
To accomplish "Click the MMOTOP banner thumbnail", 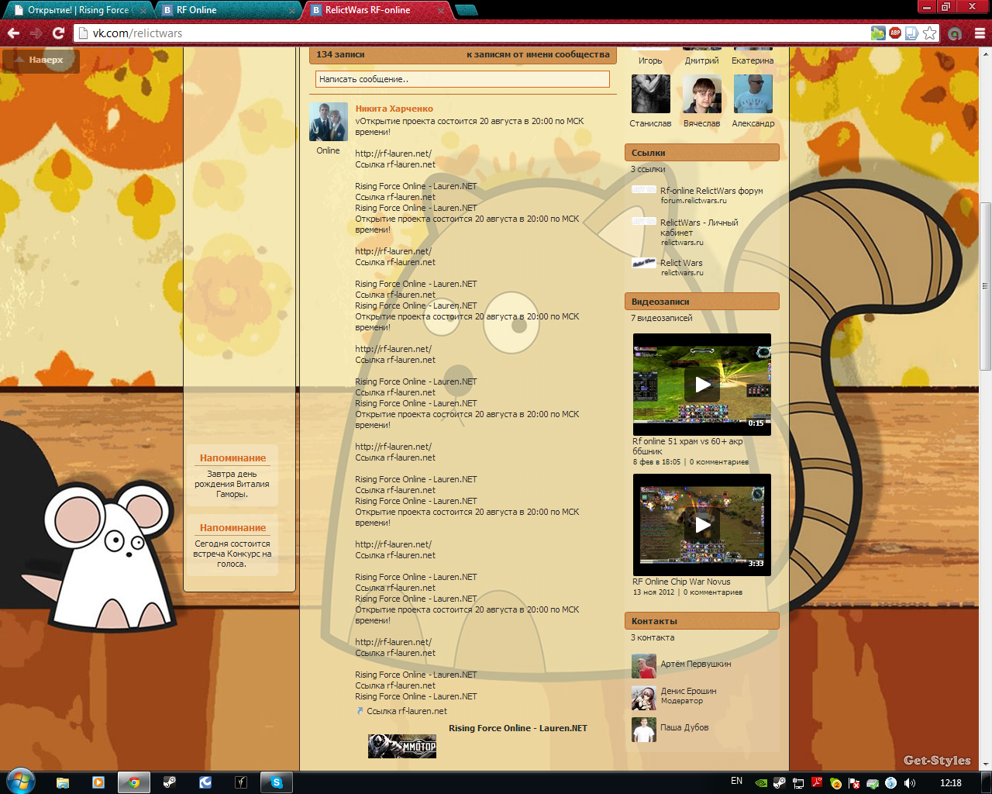I will (402, 747).
